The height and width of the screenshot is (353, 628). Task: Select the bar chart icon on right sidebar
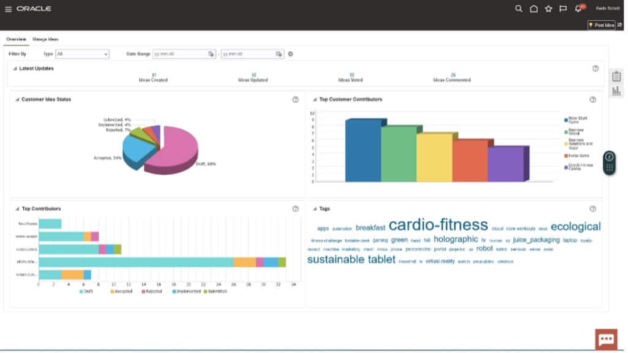[616, 90]
